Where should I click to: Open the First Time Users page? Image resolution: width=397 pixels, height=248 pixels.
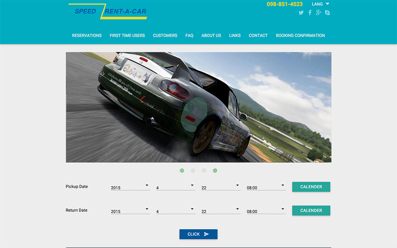[127, 35]
